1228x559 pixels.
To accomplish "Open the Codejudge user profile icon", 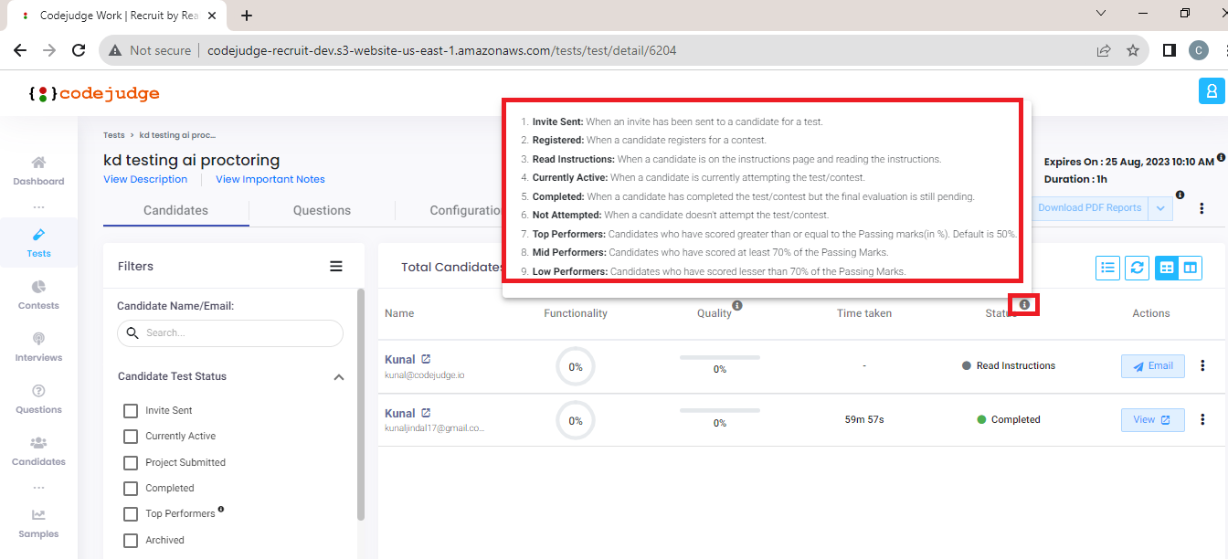I will (1210, 90).
